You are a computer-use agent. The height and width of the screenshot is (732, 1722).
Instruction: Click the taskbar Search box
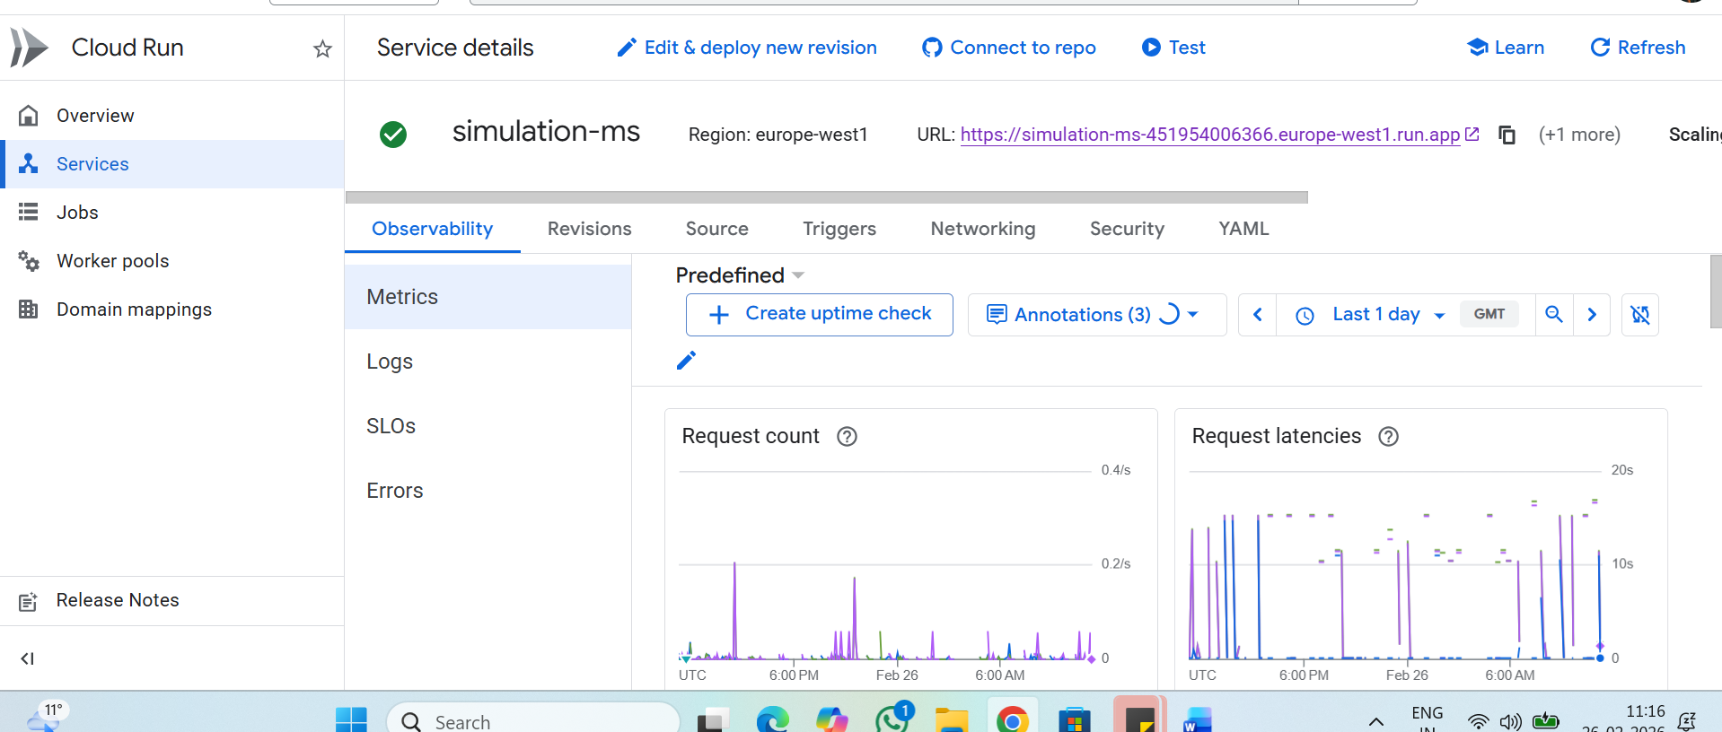click(533, 720)
